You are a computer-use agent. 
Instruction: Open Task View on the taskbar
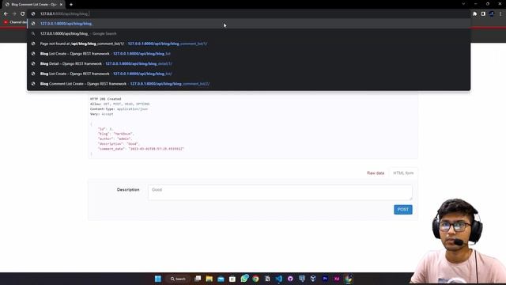[x=198, y=279]
